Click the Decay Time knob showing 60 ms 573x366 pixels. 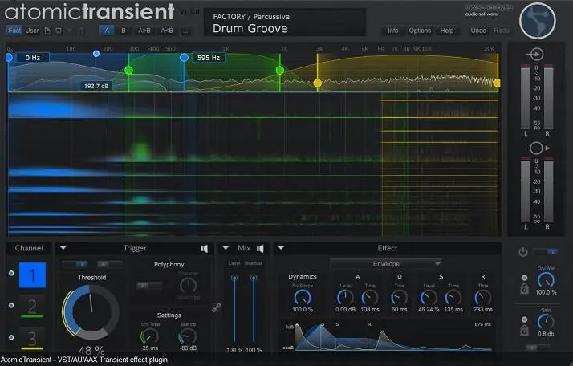point(399,298)
